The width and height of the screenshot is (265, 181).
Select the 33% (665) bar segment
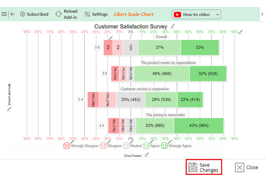point(155,126)
